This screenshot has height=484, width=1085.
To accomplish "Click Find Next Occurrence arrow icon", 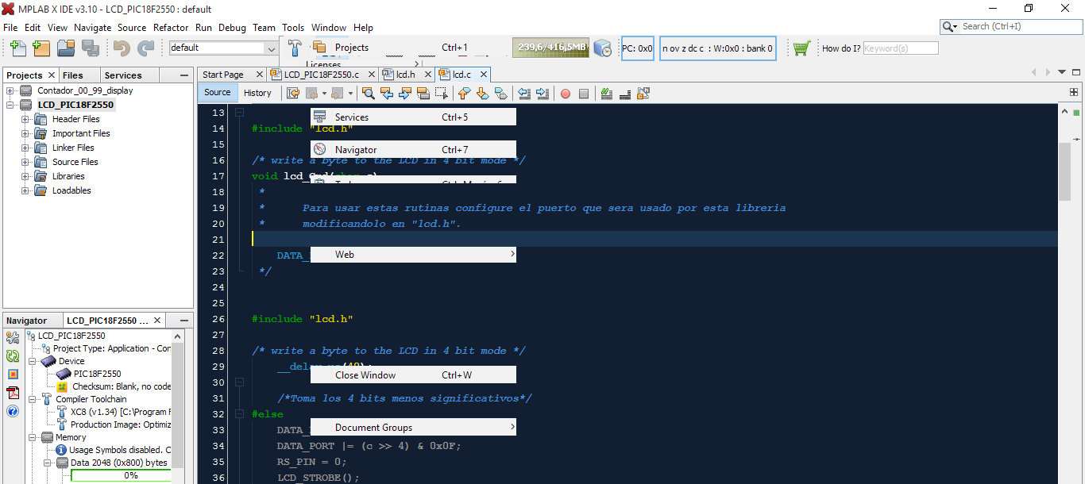I will 405,93.
